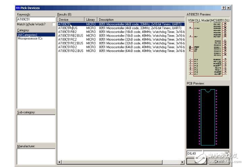Select AT89C51 device row
The width and height of the screenshot is (244, 167).
tap(64, 24)
